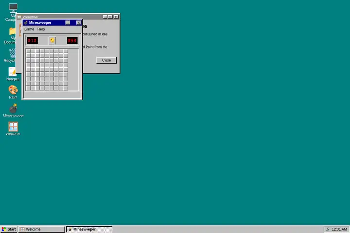Reveal the top-left corner cell of the minefield
350x233 pixels.
tap(28, 51)
